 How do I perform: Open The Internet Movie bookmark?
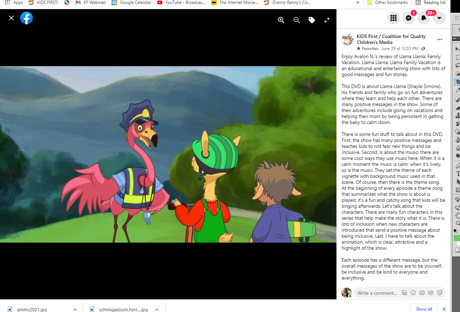(234, 2)
